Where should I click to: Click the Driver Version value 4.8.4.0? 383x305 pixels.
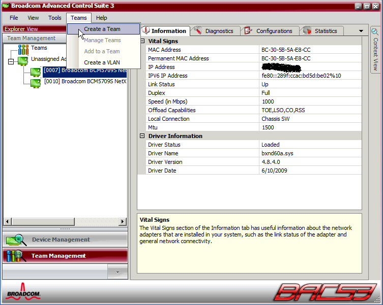click(271, 162)
